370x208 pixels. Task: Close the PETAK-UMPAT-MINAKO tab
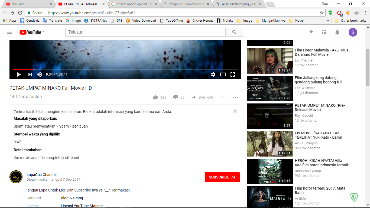(104, 4)
